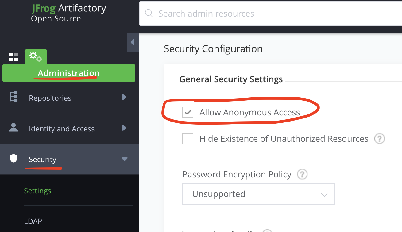The height and width of the screenshot is (232, 402).
Task: Click the Administration gear icon tab
Action: [36, 57]
